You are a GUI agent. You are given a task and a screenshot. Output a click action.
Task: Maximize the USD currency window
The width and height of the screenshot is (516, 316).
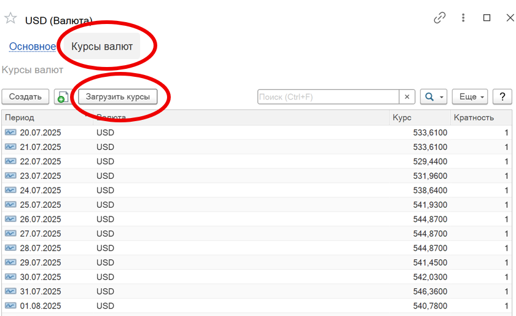487,18
